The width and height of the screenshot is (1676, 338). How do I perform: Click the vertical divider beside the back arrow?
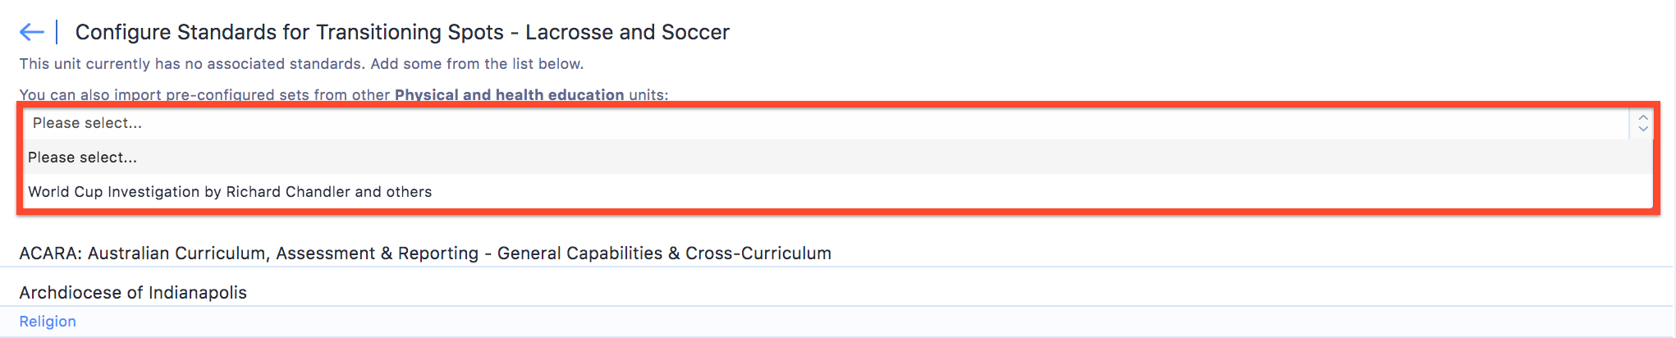(x=57, y=32)
